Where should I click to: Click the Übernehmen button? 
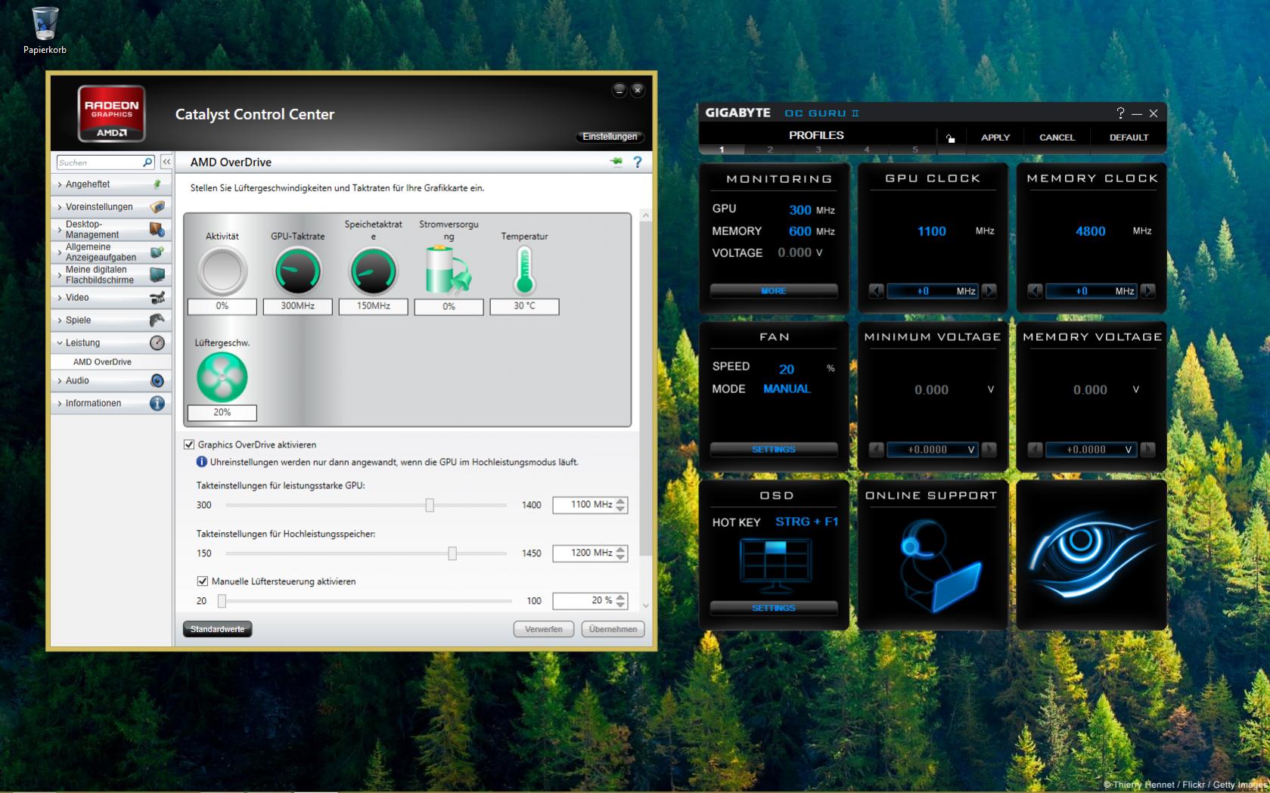tap(613, 629)
